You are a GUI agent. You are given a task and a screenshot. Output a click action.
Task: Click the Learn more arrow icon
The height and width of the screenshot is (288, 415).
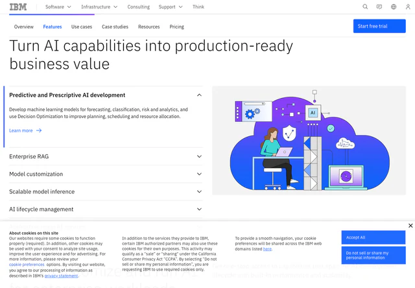click(x=39, y=130)
